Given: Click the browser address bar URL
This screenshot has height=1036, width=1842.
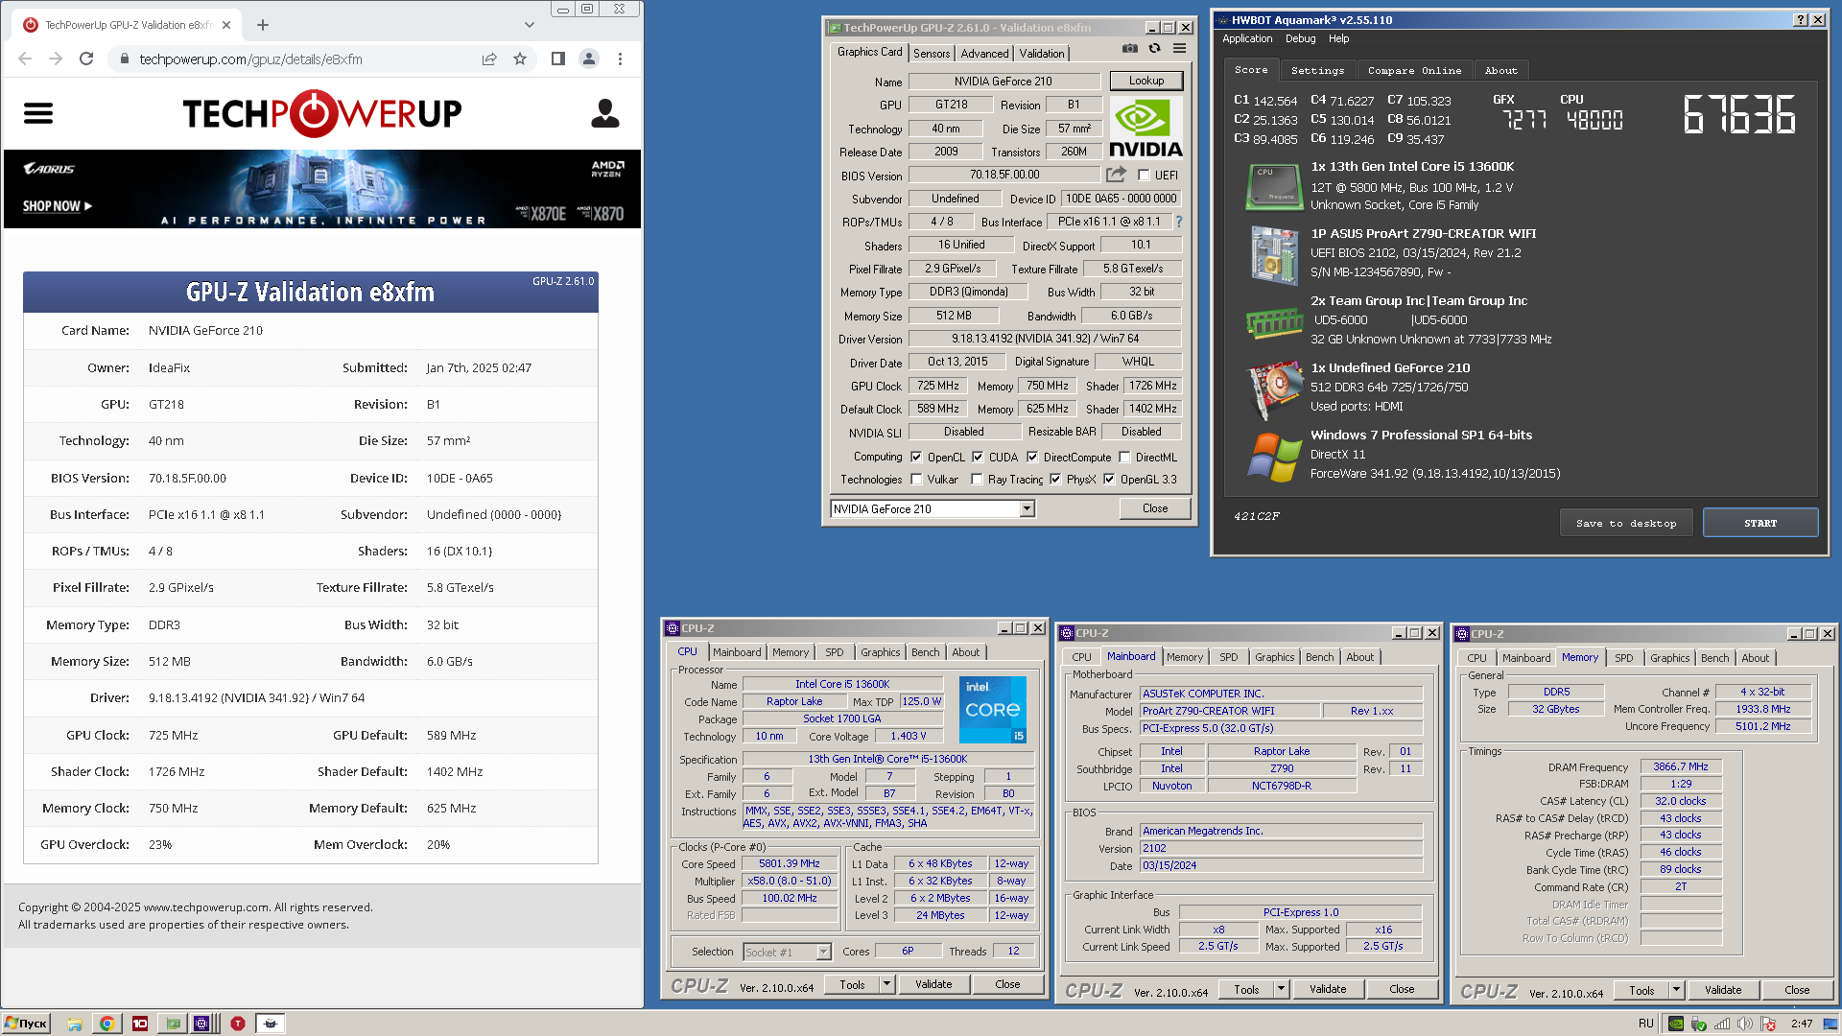Looking at the screenshot, I should click(x=251, y=59).
